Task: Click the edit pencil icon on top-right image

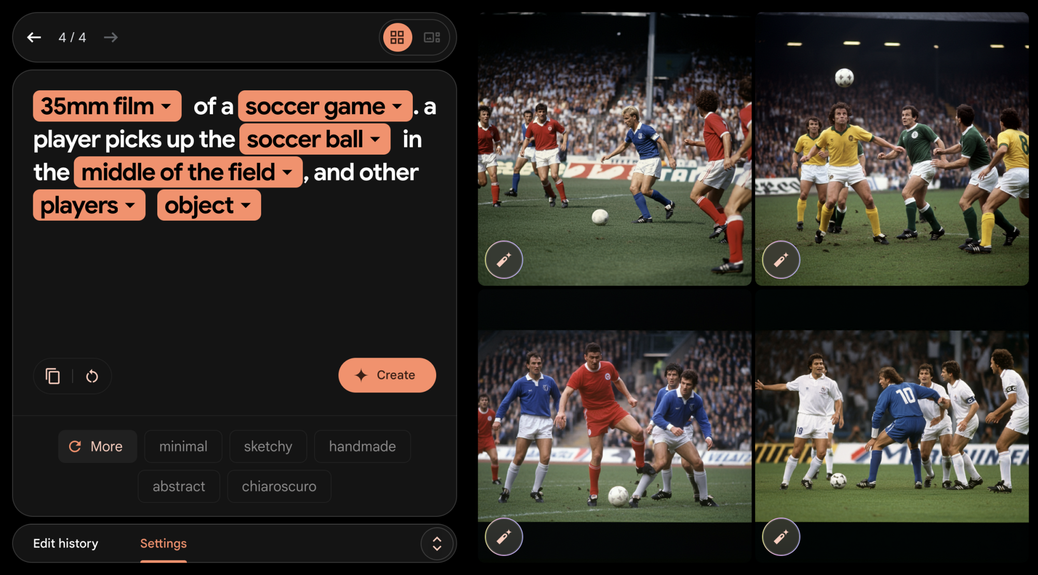Action: tap(779, 259)
